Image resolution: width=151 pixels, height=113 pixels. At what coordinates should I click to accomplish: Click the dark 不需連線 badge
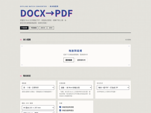(x=24, y=28)
